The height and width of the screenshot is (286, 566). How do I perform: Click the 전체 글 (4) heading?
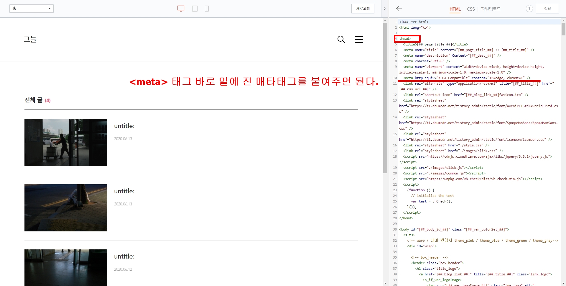[37, 100]
